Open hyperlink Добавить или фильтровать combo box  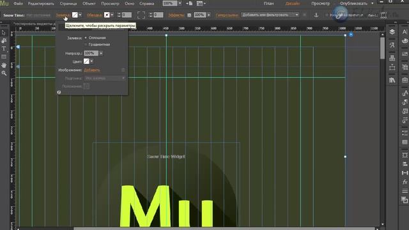tap(270, 15)
